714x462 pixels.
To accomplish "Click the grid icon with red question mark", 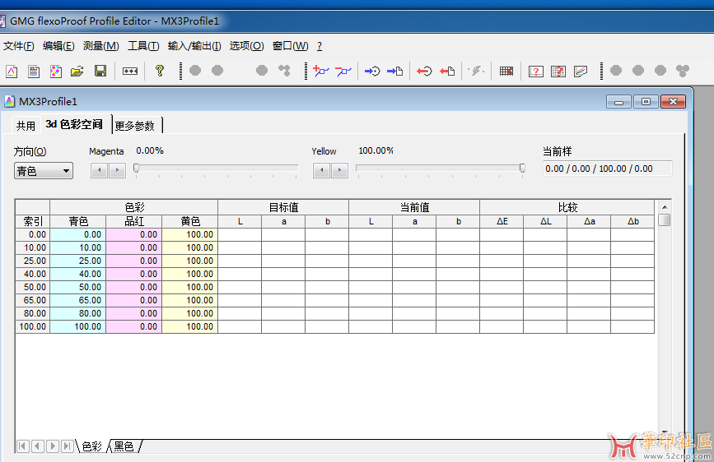I will [558, 71].
